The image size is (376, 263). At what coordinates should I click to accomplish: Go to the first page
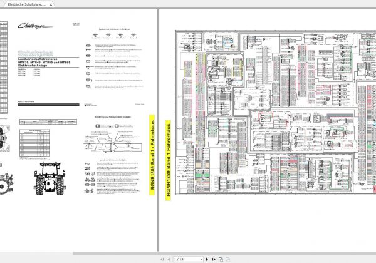162,259
